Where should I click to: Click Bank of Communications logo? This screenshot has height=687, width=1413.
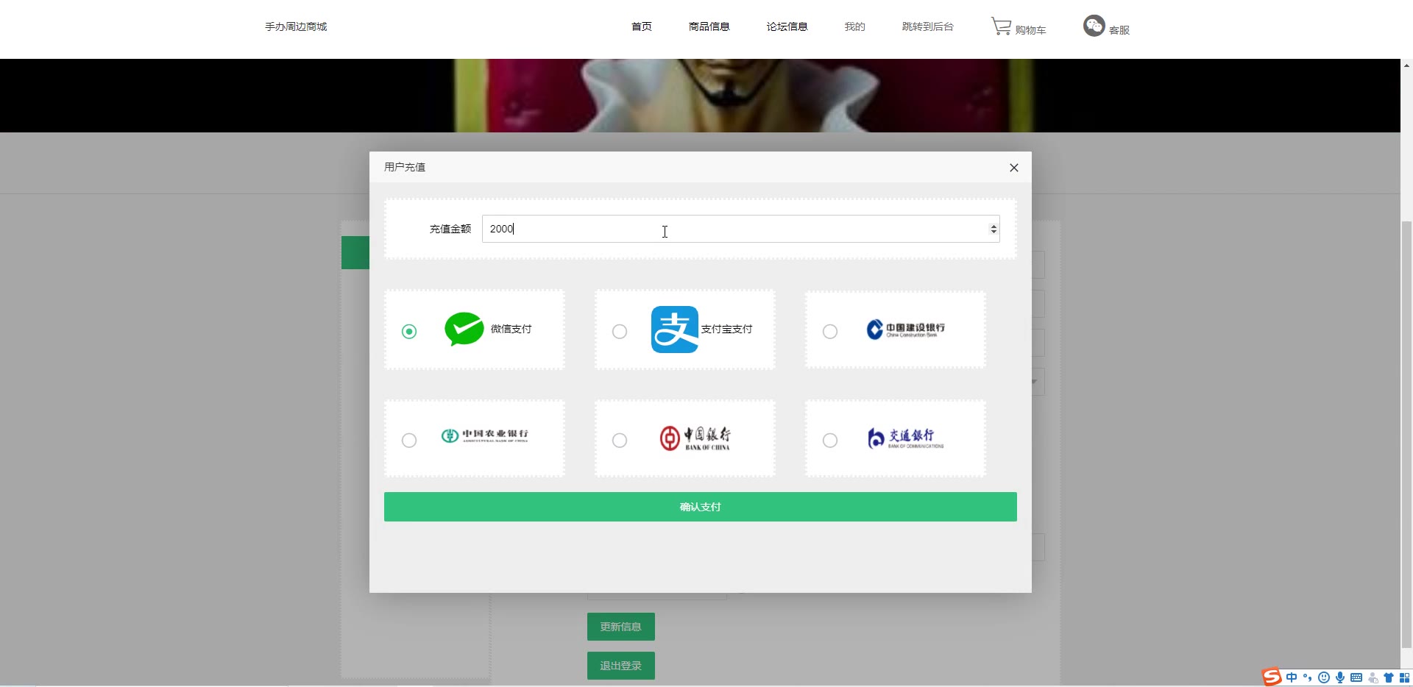(906, 438)
